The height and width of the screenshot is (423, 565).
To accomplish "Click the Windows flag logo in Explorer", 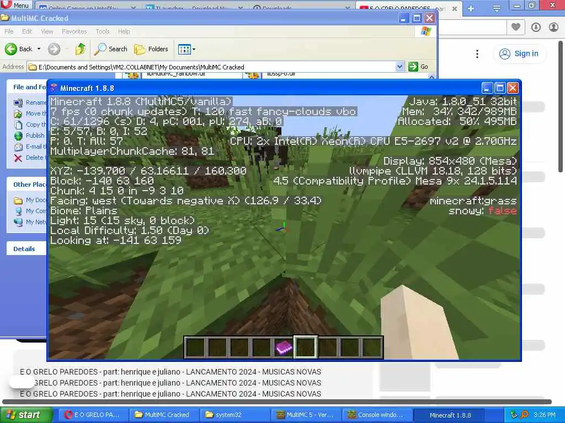I will tap(425, 31).
